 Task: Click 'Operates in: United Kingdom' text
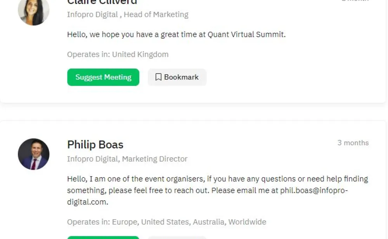(x=118, y=54)
